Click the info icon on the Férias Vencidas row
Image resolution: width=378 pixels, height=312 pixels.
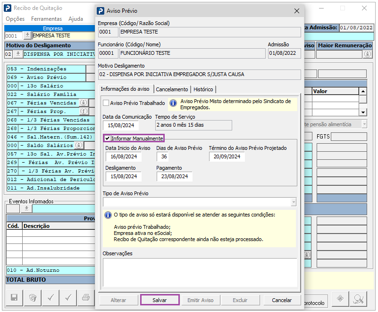point(84,103)
